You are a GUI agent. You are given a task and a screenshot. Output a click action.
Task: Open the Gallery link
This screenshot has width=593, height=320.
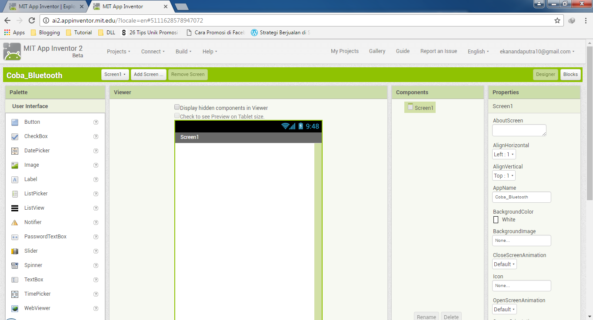click(x=376, y=51)
